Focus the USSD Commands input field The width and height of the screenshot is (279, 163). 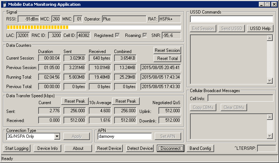point(231,19)
